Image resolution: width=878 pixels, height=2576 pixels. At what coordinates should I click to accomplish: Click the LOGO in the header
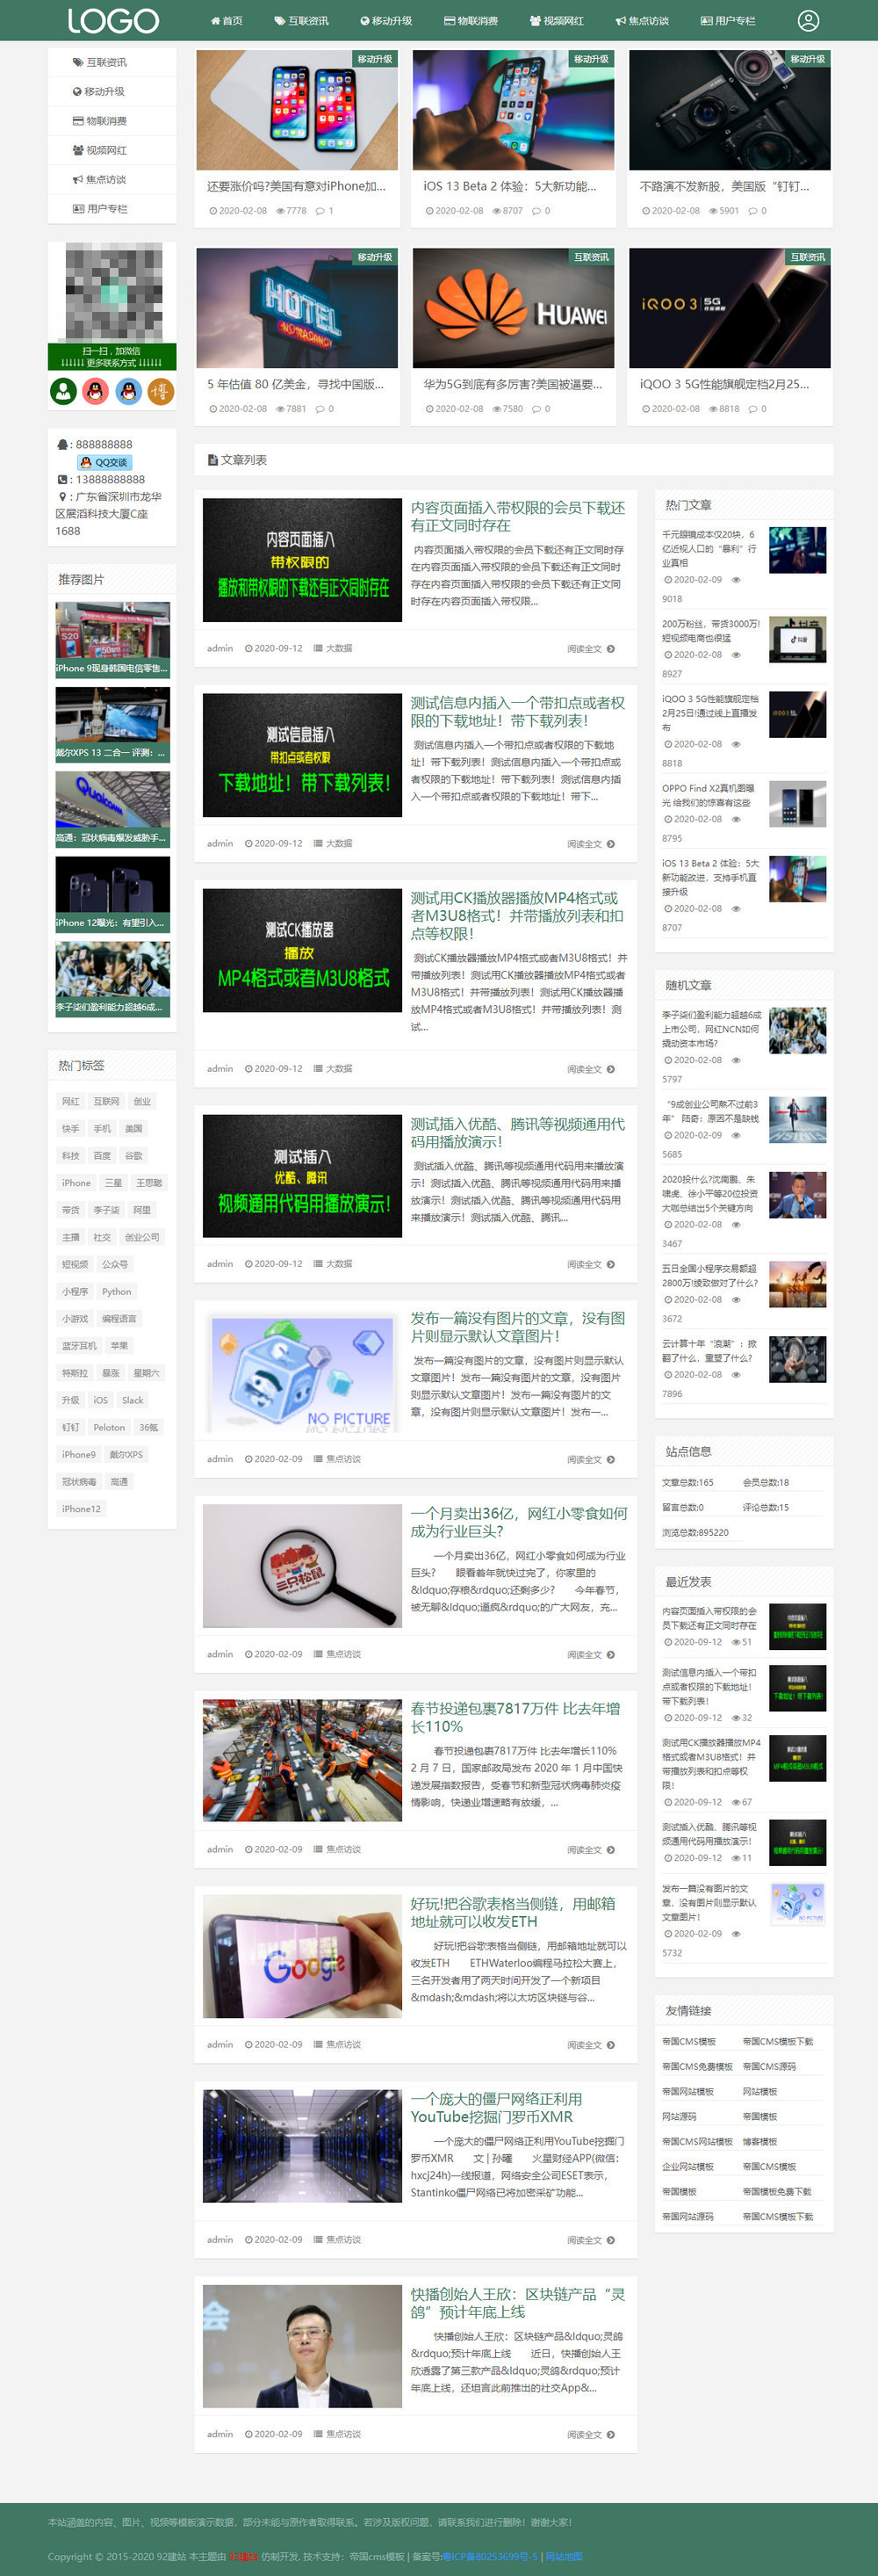pos(113,20)
